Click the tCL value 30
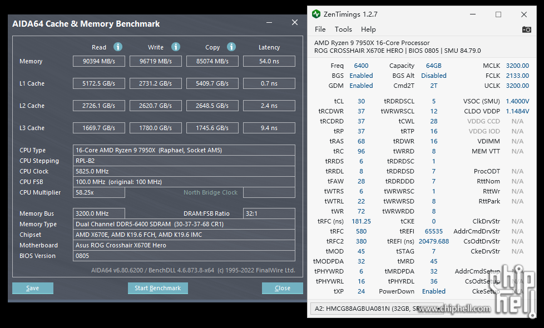 (361, 101)
